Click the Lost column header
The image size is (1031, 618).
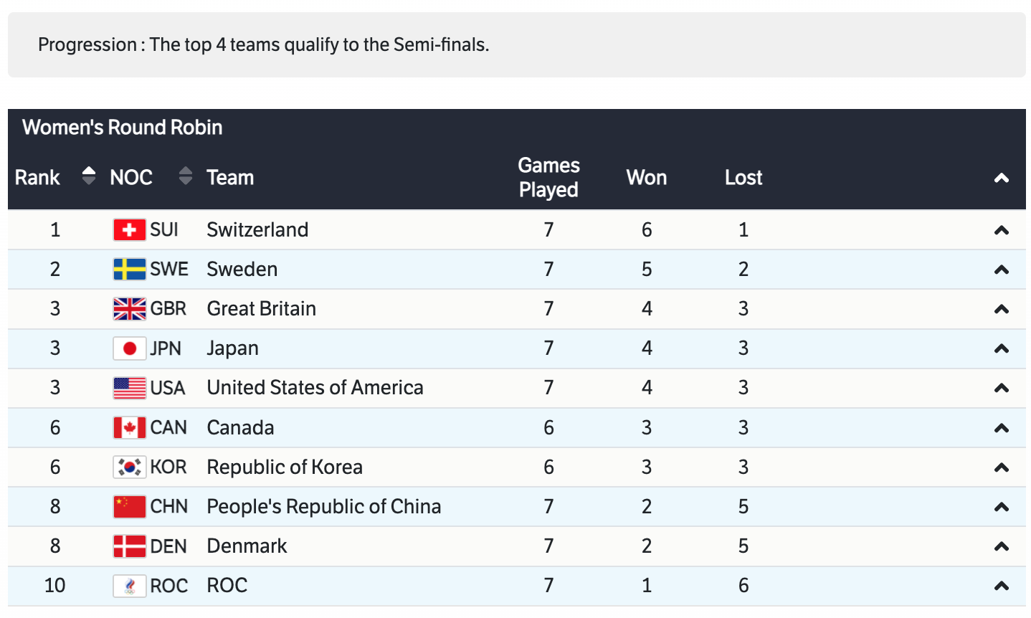743,178
